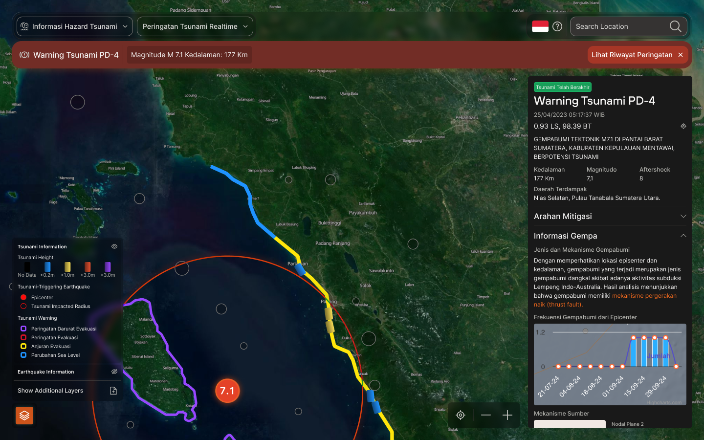Zoom out the map with minus button
This screenshot has height=440, width=704.
[x=485, y=415]
